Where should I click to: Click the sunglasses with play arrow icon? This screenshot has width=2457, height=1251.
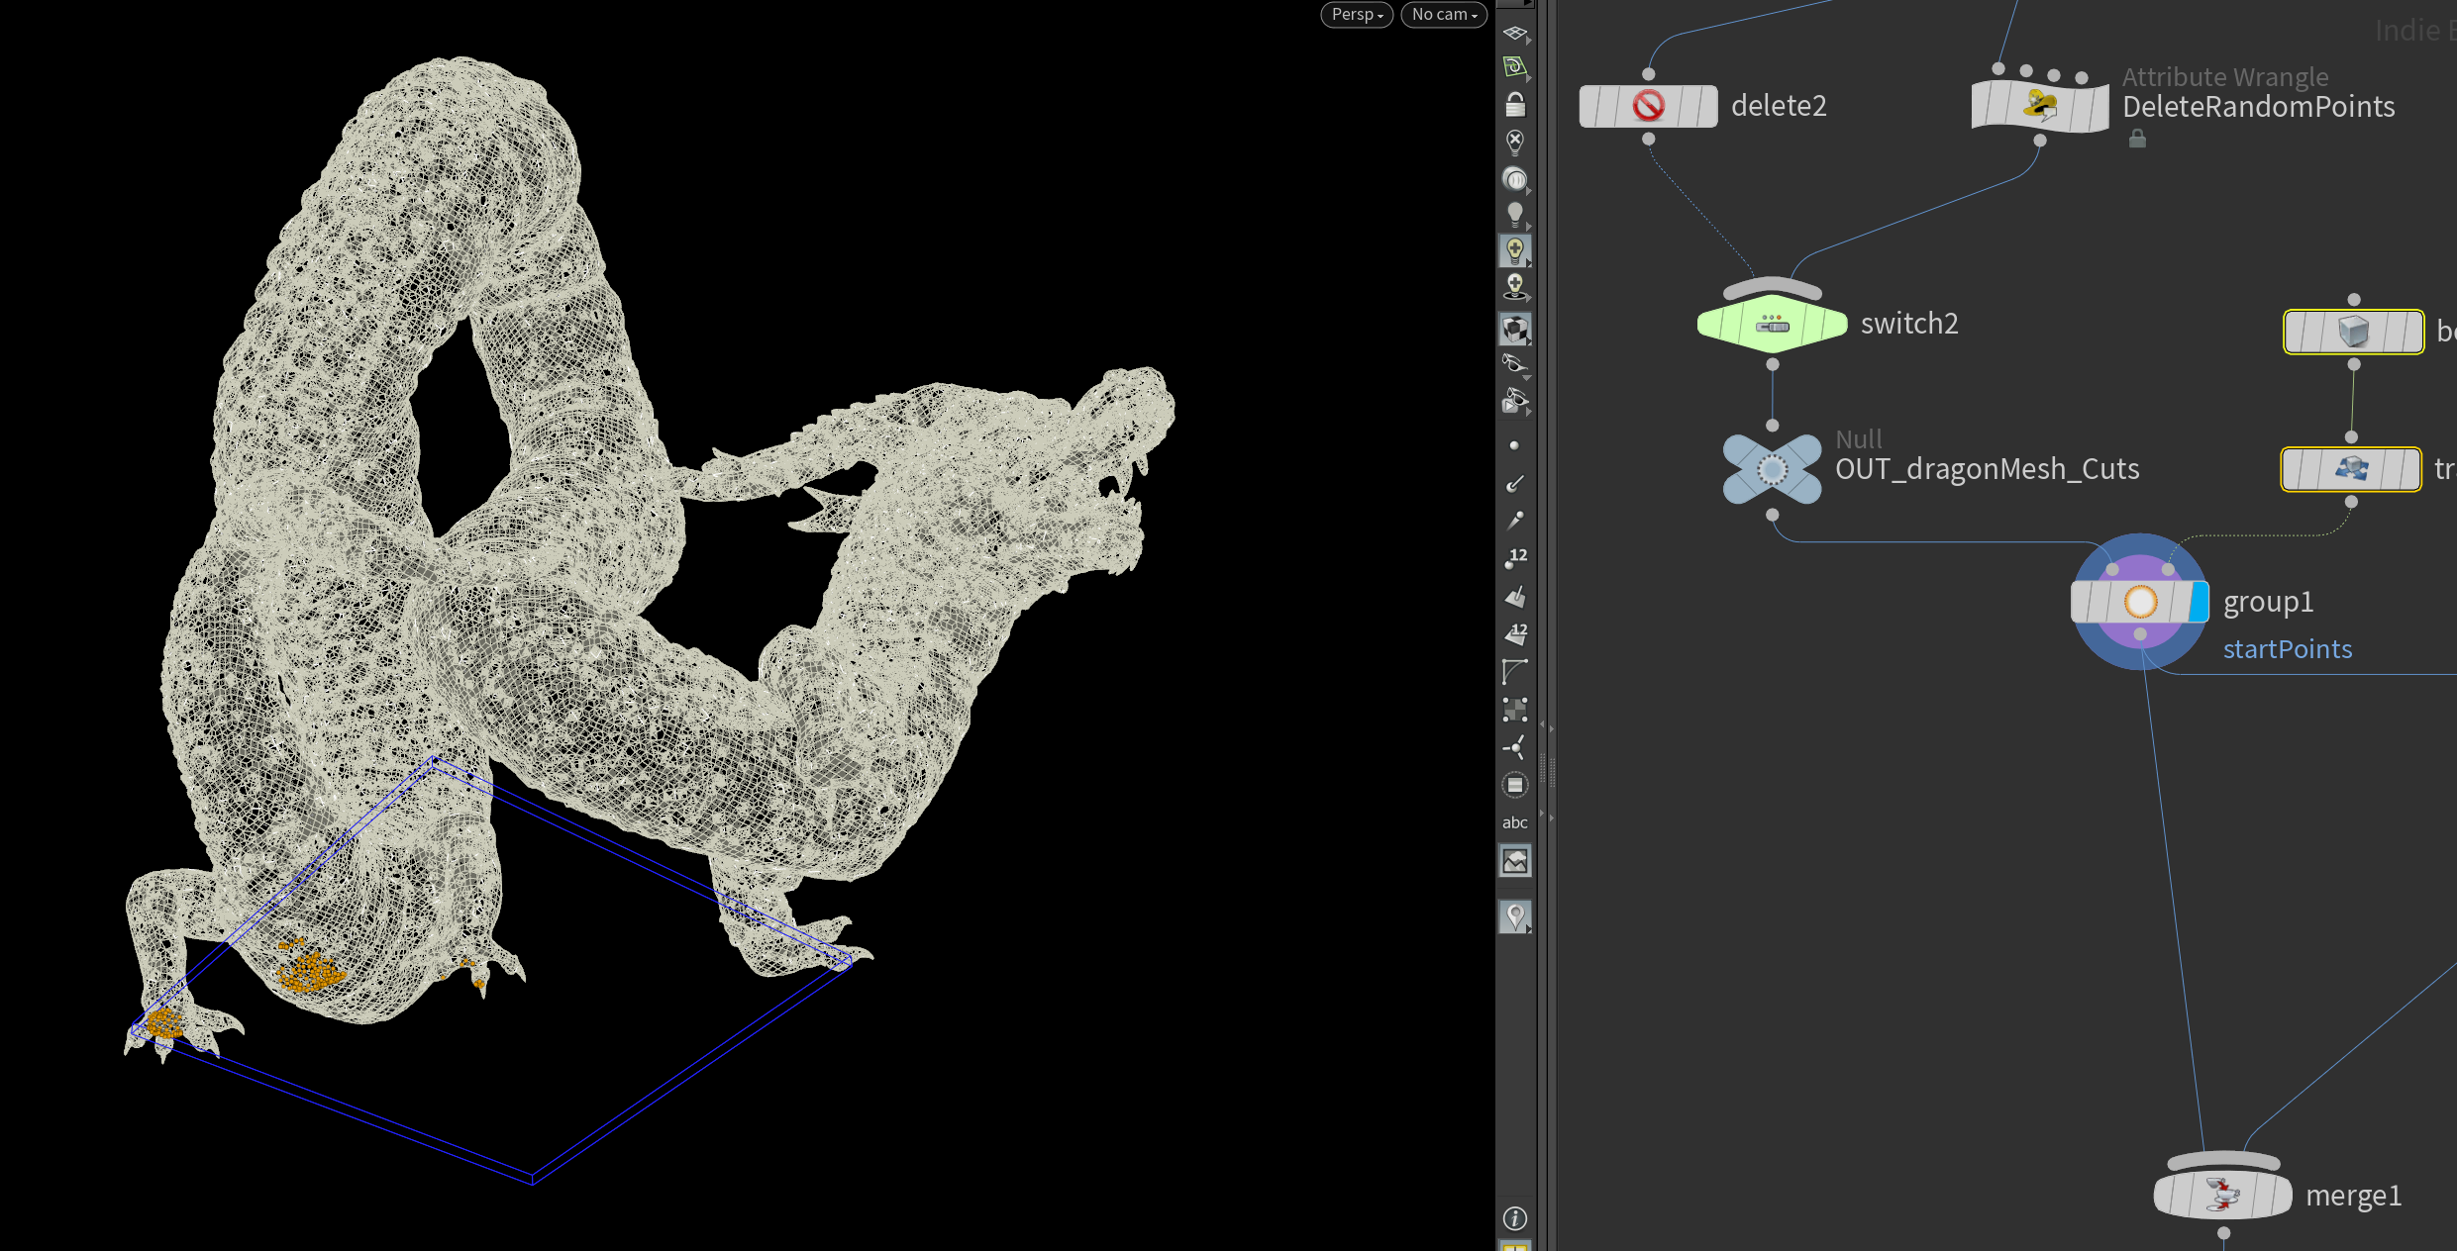[1514, 401]
